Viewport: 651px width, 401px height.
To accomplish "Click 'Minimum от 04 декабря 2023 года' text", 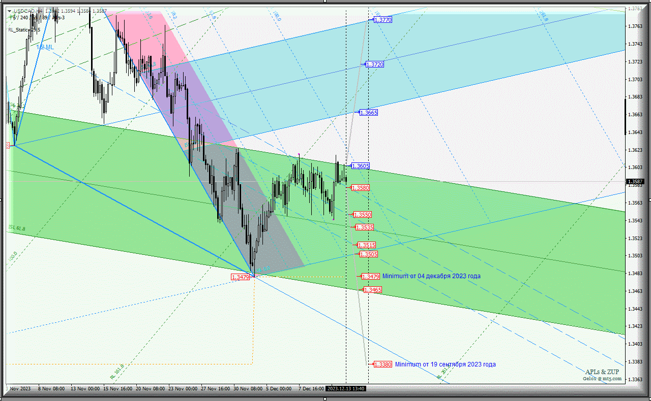I will coord(431,276).
